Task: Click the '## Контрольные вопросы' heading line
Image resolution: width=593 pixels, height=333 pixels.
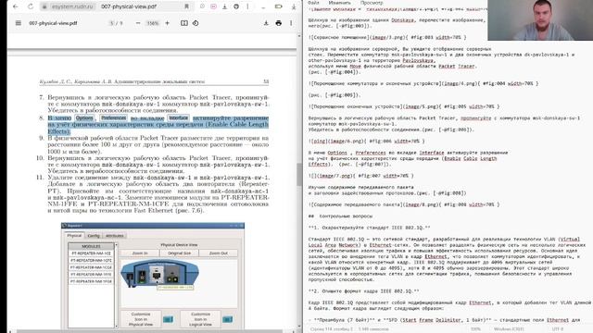Action: click(x=340, y=216)
